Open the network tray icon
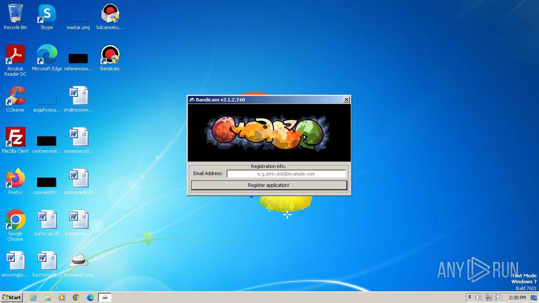 (x=489, y=298)
